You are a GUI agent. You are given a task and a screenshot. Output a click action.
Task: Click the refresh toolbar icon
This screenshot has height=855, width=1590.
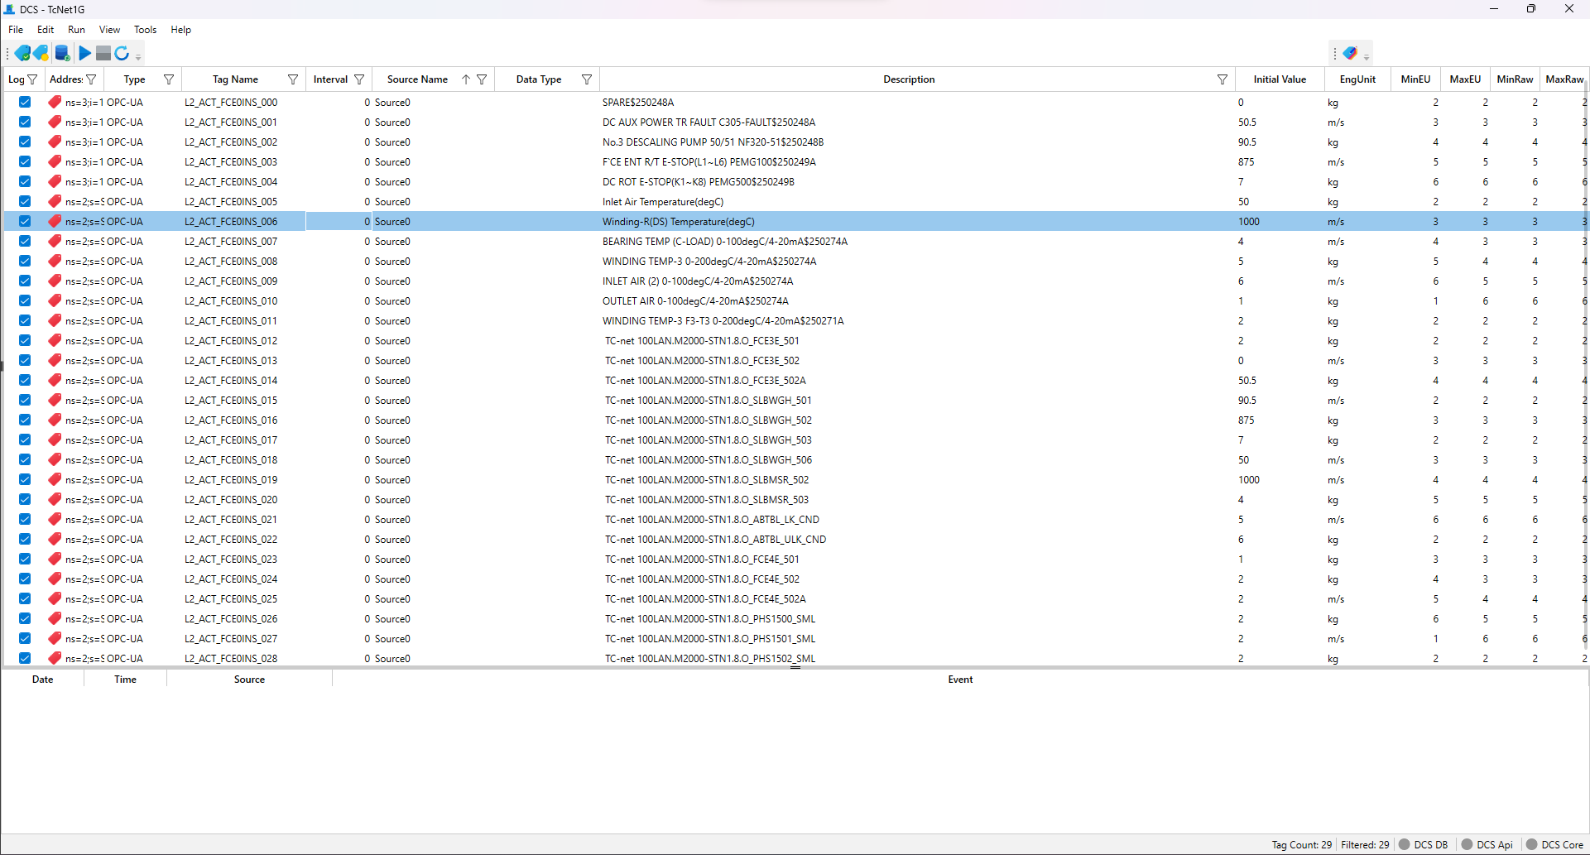click(x=122, y=52)
